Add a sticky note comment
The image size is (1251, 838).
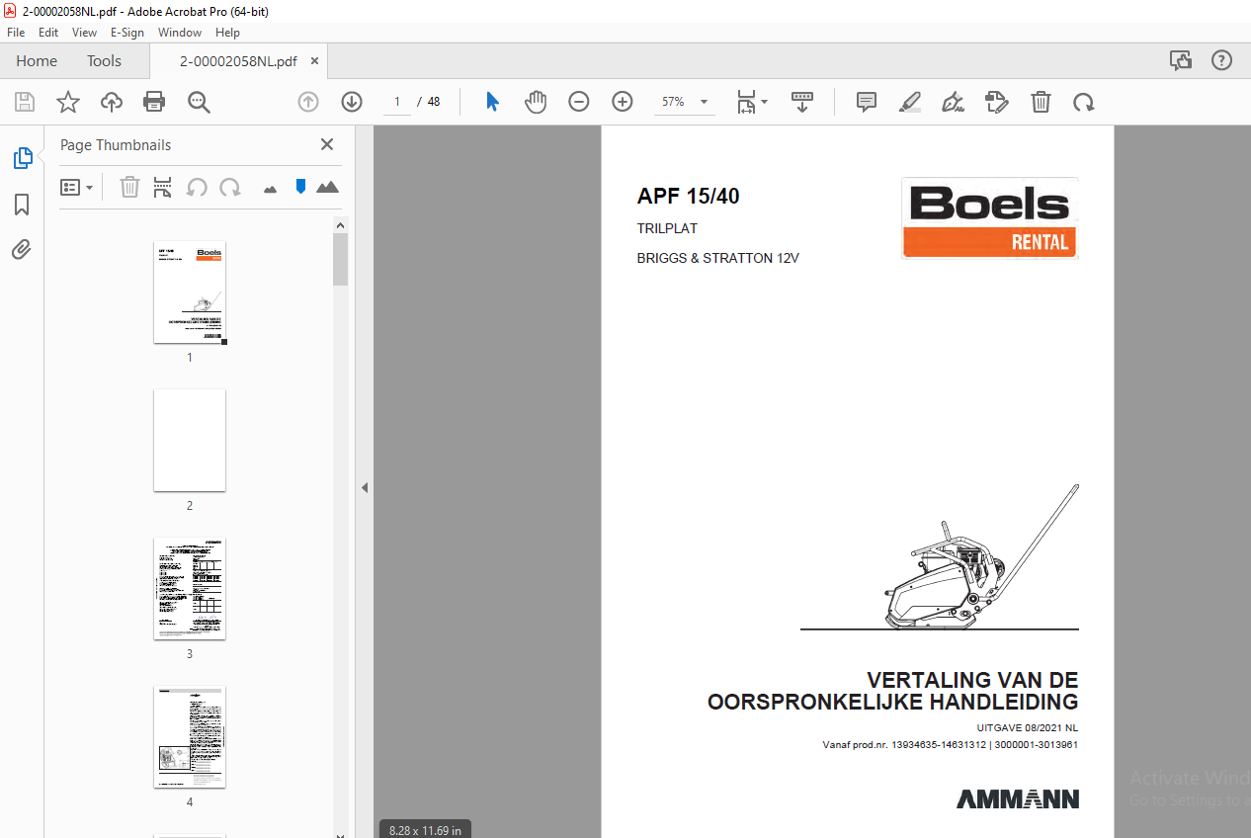867,102
